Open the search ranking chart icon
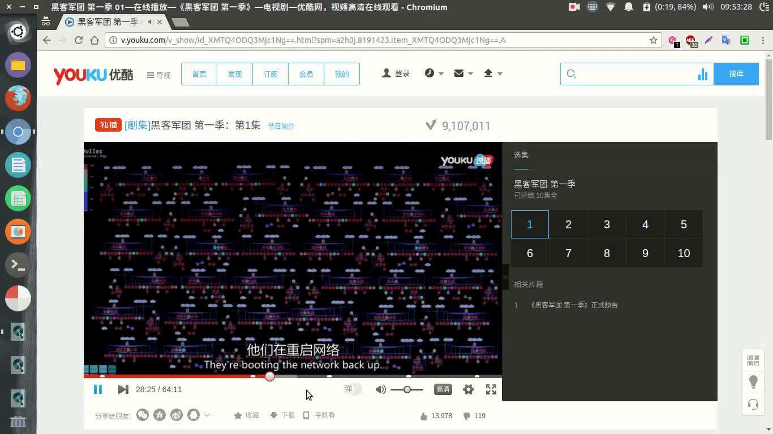The width and height of the screenshot is (773, 434). (x=703, y=74)
